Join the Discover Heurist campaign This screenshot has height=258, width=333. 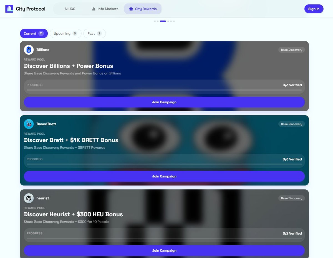click(164, 251)
